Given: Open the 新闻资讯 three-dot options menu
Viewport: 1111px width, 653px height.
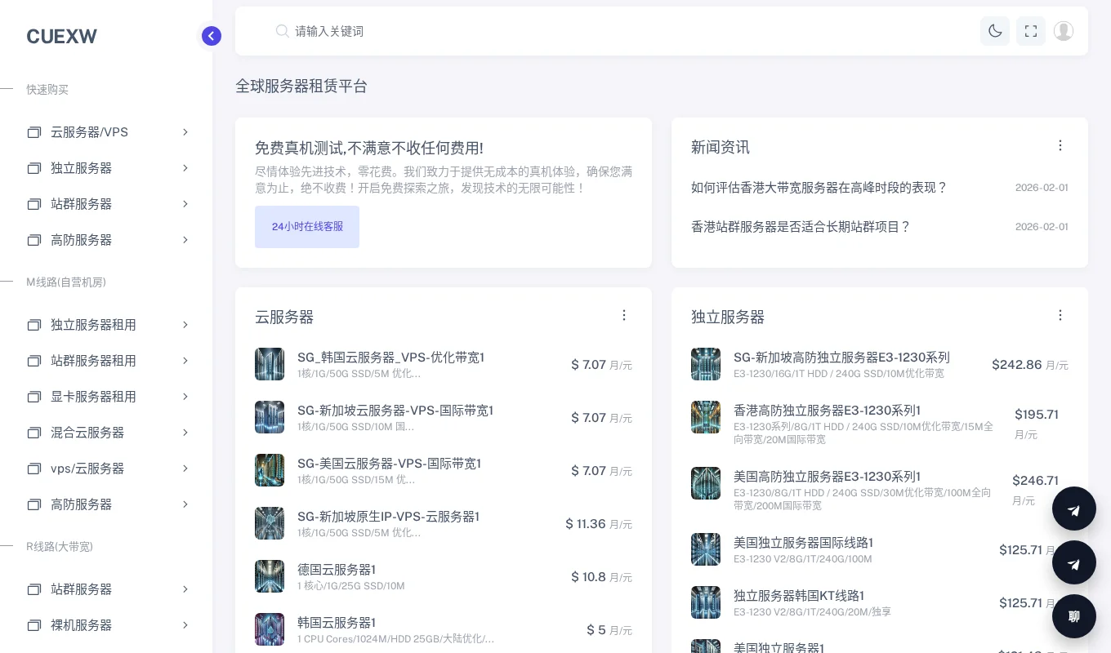Looking at the screenshot, I should tap(1060, 145).
